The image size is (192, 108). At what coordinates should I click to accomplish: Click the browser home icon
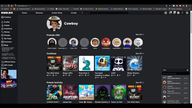(12, 6)
